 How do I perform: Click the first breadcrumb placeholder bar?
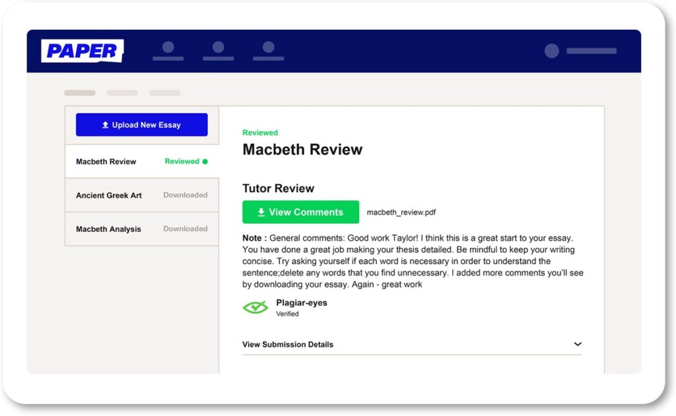[x=80, y=93]
